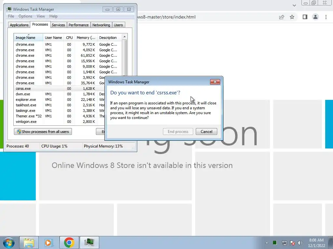Close the csrss.exe confirmation dialog
Screen dimensions: 333x249
(215, 82)
